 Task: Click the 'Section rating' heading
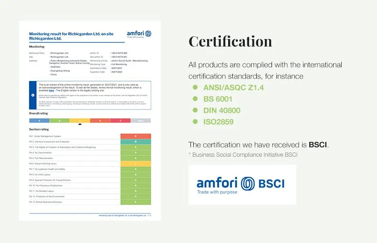tap(39, 130)
